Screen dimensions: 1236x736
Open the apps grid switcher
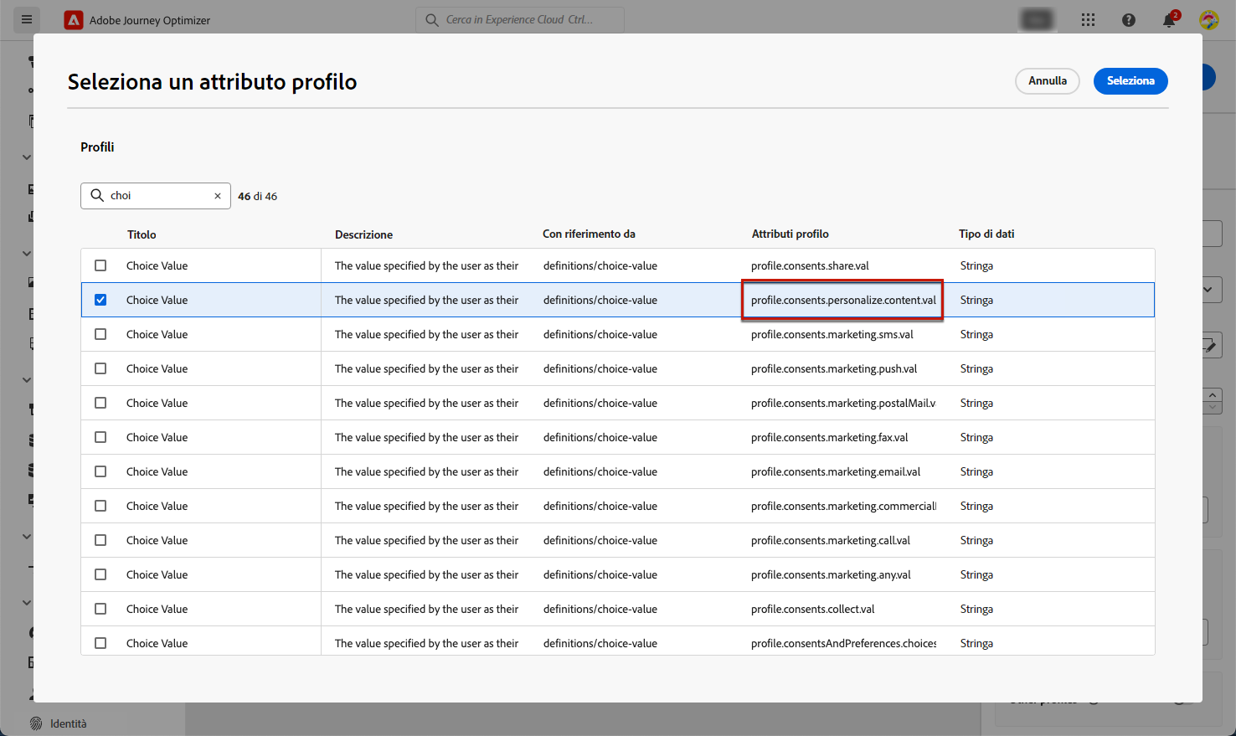(1088, 20)
